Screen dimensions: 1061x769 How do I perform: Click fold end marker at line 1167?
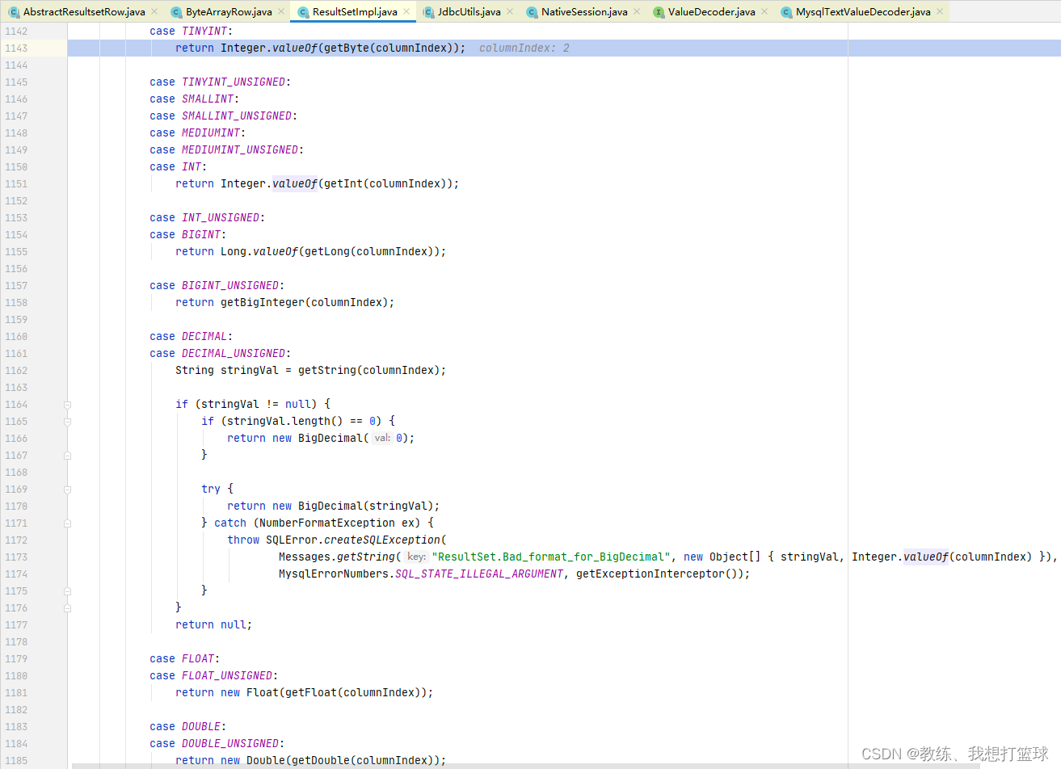pos(68,456)
